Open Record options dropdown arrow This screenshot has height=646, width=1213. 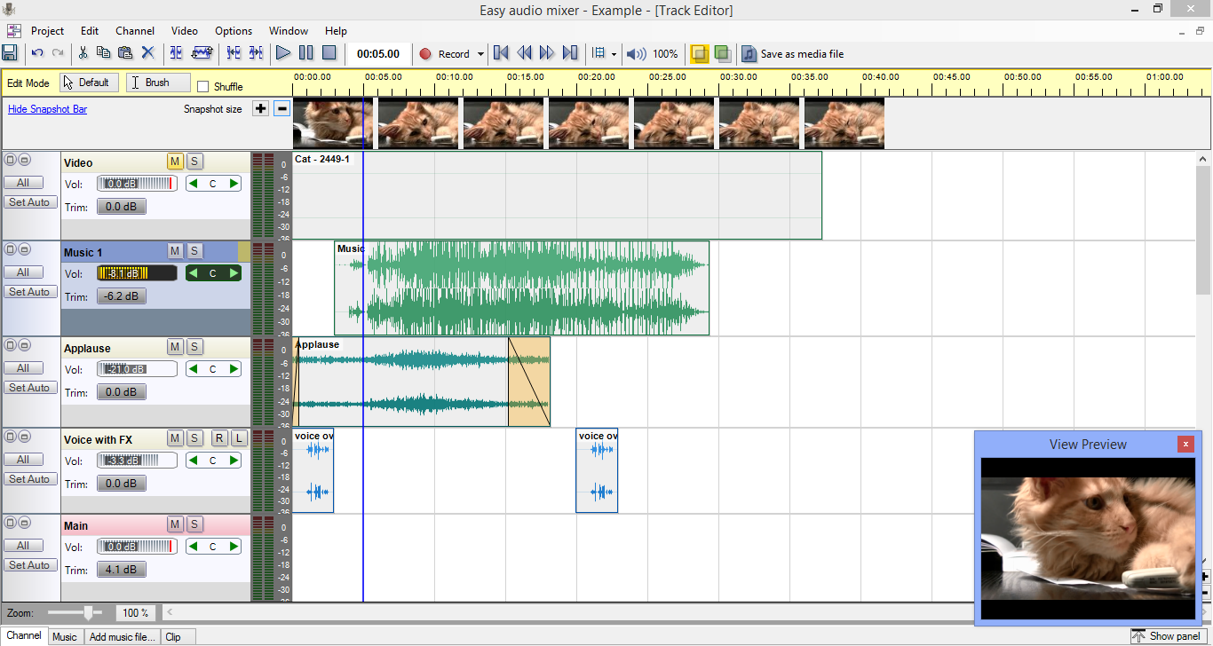pos(481,54)
